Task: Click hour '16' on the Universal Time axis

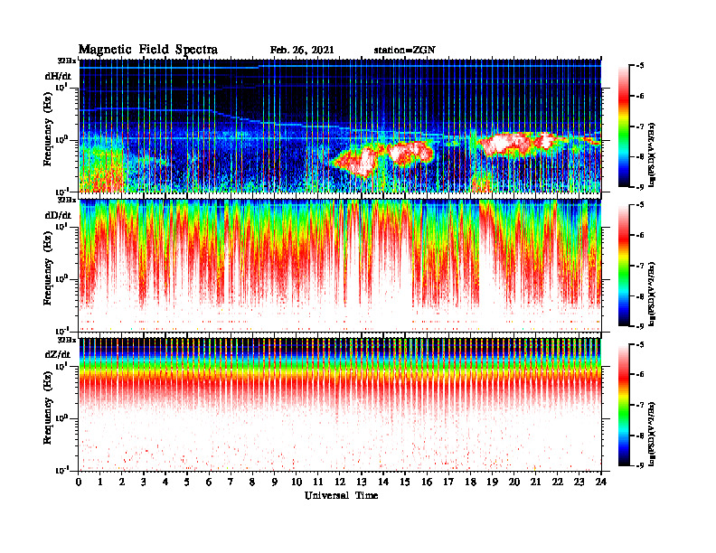Action: coord(427,482)
